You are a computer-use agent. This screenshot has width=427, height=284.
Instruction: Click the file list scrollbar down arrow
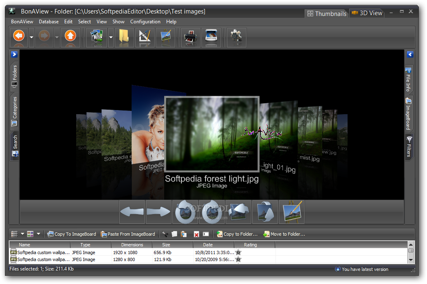411,260
